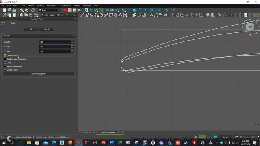Select the Draft Polyline (wire) tool

click(x=87, y=15)
